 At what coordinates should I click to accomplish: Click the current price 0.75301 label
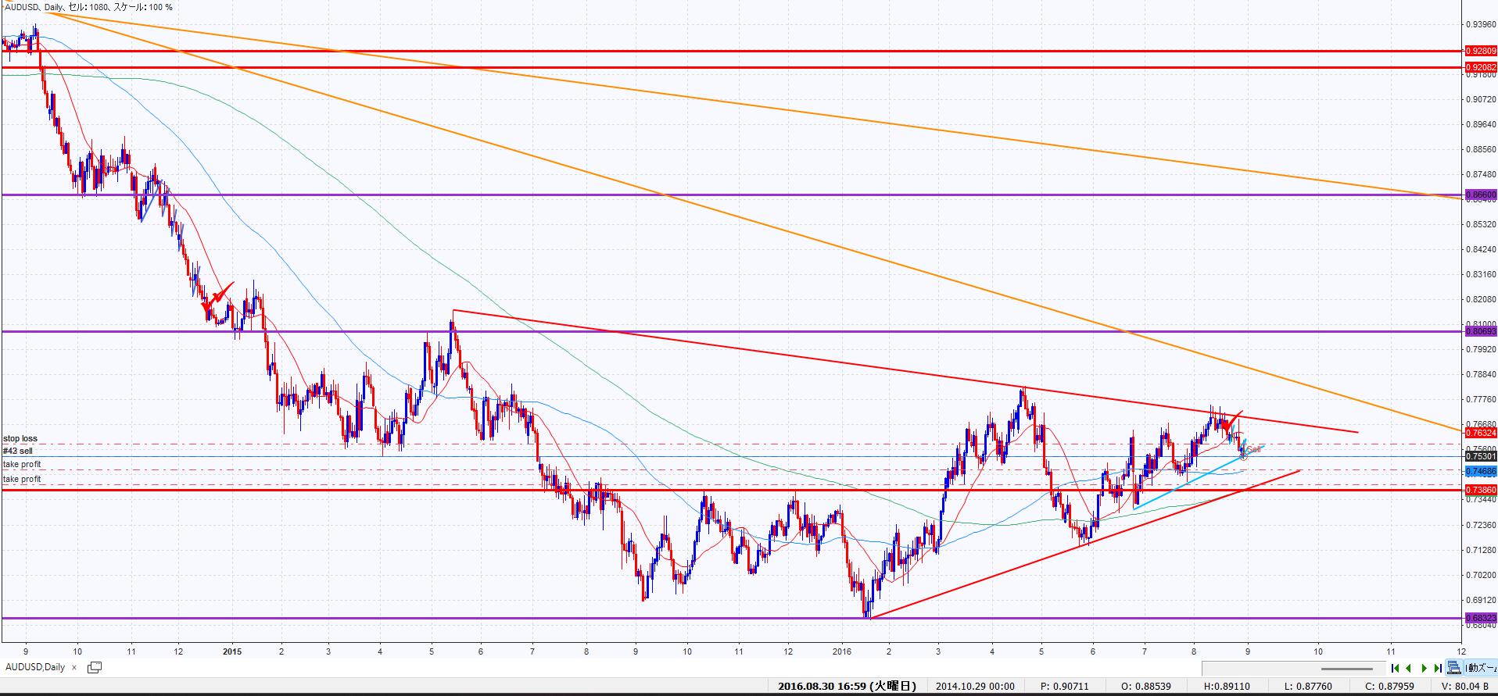pos(1480,456)
